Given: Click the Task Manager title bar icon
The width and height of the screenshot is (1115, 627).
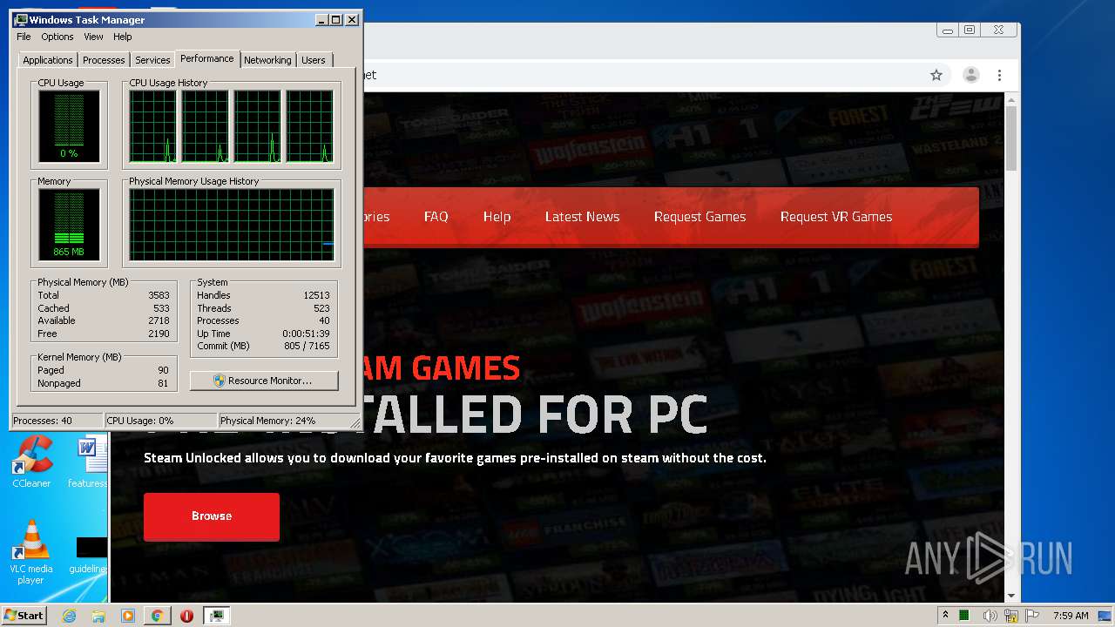Looking at the screenshot, I should click(21, 19).
